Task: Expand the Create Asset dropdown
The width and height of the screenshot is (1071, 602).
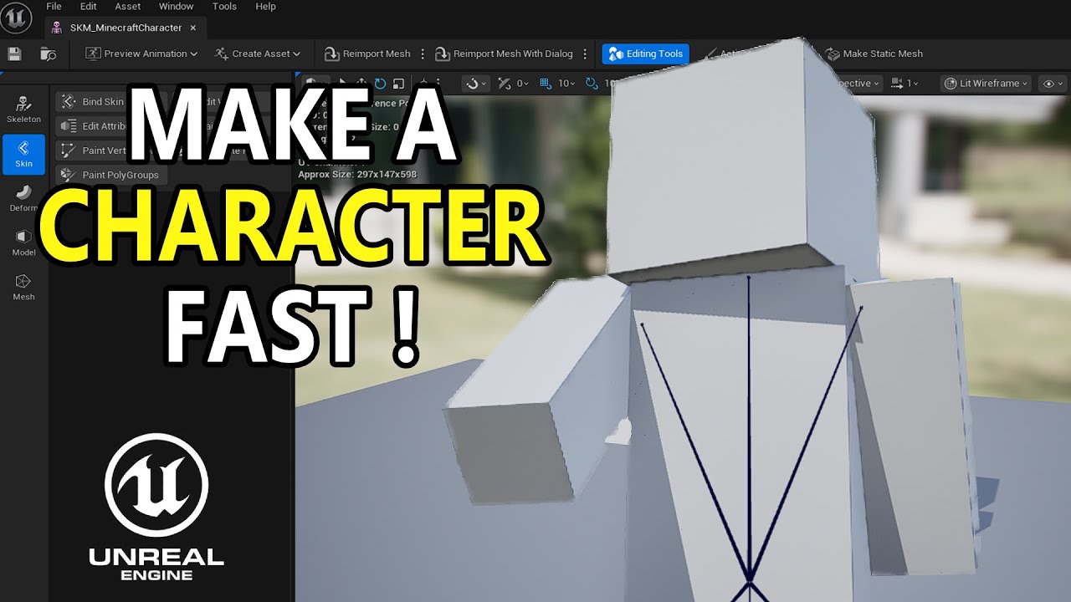Action: 258,54
